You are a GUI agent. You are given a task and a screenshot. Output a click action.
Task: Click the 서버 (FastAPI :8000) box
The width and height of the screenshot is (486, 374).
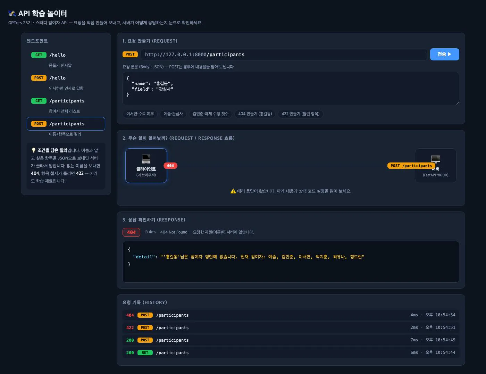point(436,166)
